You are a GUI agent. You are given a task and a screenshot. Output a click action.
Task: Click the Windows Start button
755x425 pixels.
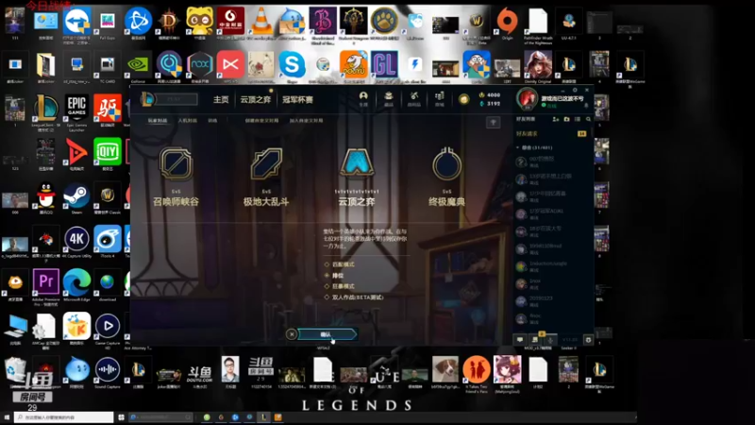[7, 417]
